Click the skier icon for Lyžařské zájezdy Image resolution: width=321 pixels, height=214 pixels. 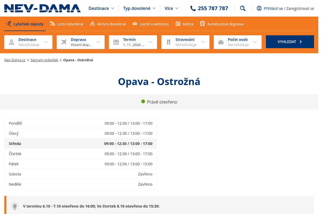tap(9, 24)
